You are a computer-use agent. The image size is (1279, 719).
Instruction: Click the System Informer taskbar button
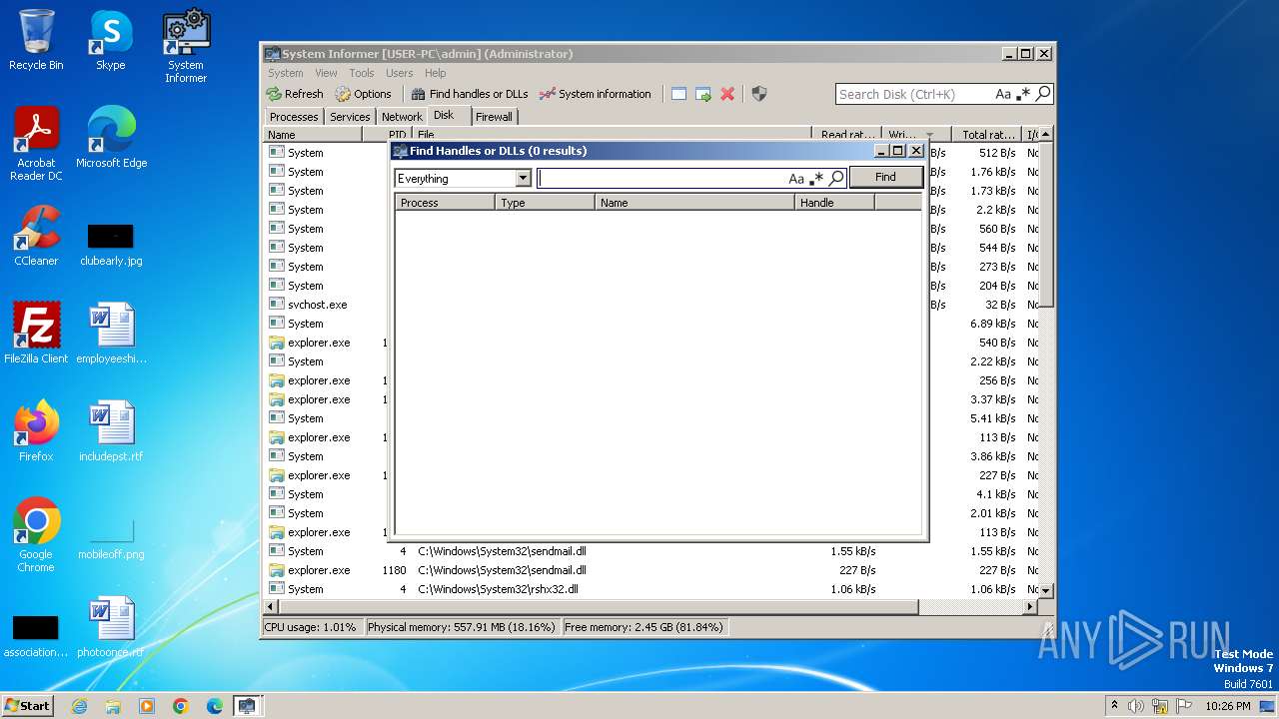pyautogui.click(x=246, y=706)
